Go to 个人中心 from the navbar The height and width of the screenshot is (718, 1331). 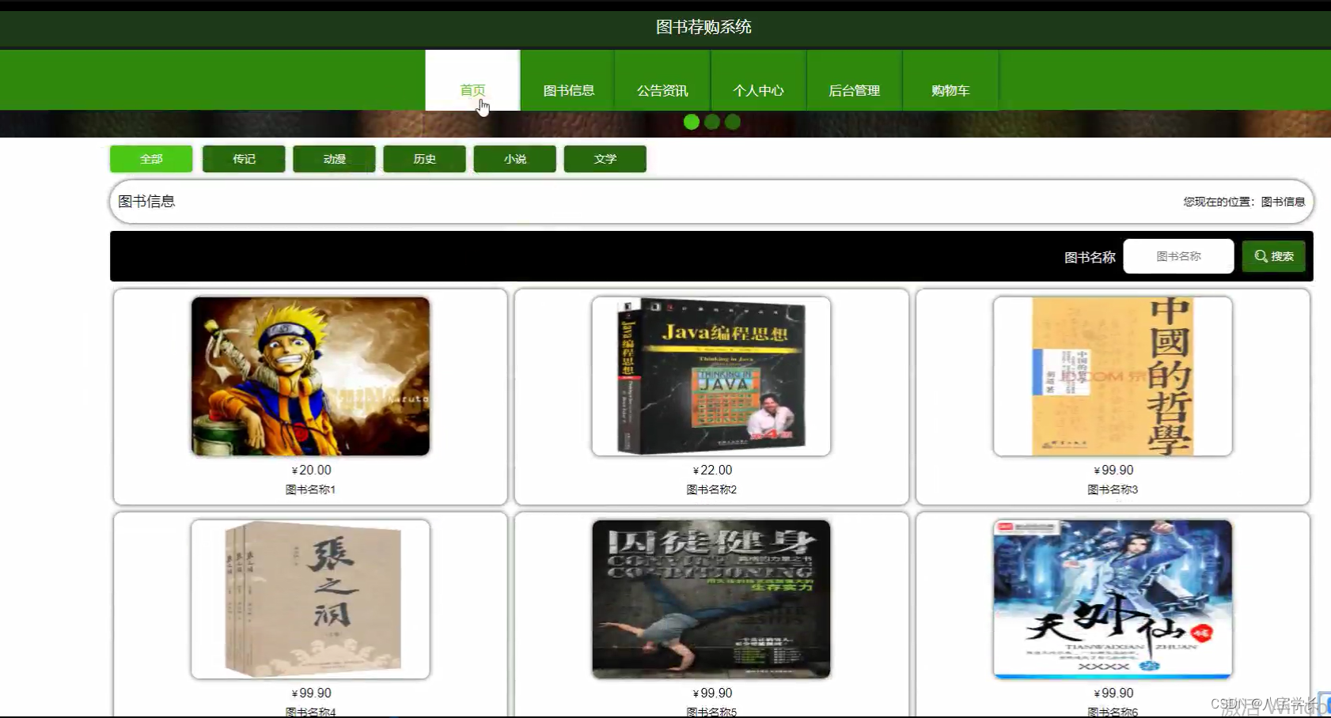pyautogui.click(x=758, y=90)
